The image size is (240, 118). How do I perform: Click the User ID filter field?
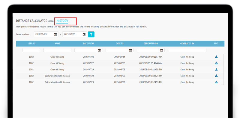pyautogui.click(x=31, y=50)
